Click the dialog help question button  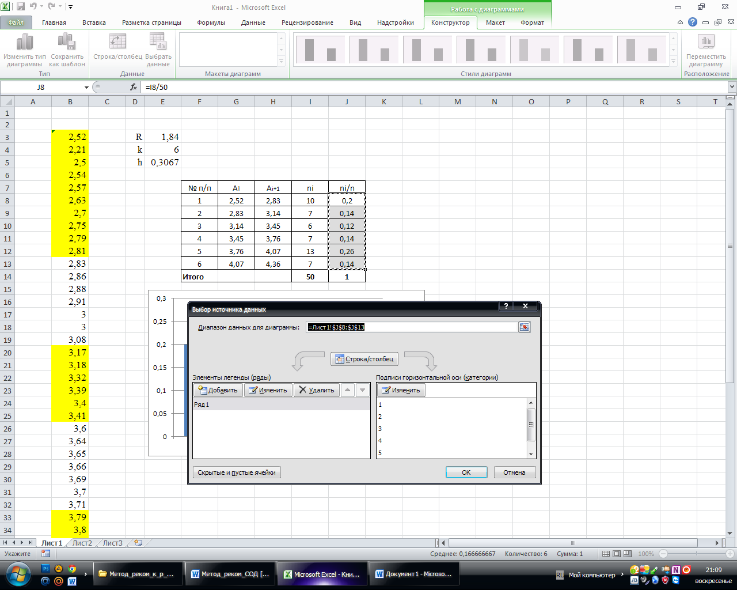(506, 306)
